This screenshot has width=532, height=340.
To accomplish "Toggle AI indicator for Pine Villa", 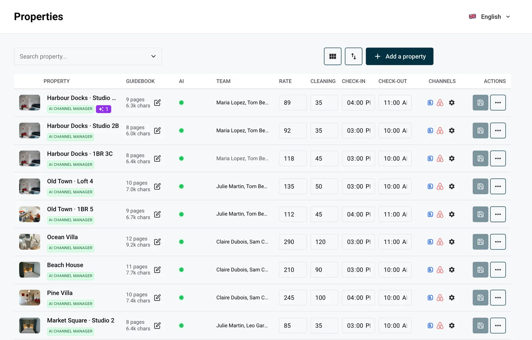I will pos(181,298).
